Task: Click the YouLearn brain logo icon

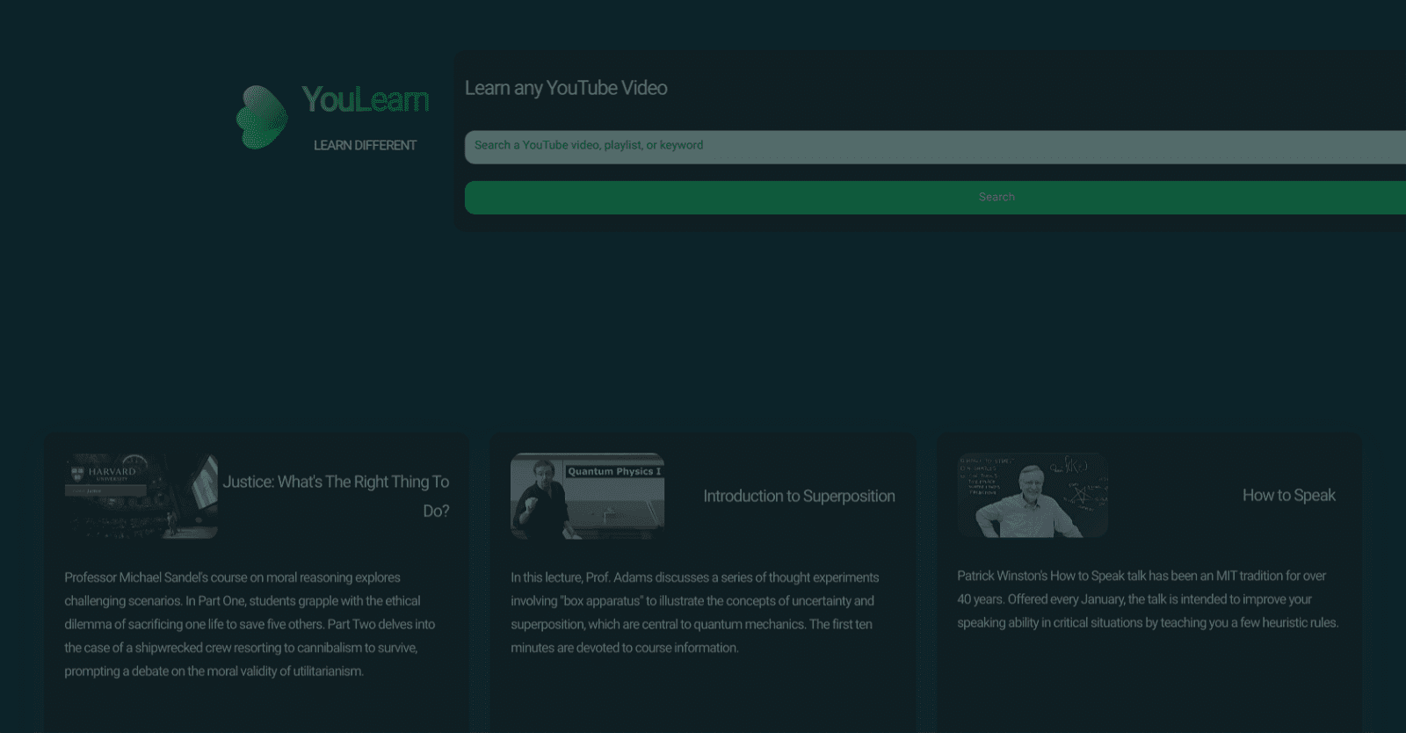Action: (x=262, y=118)
